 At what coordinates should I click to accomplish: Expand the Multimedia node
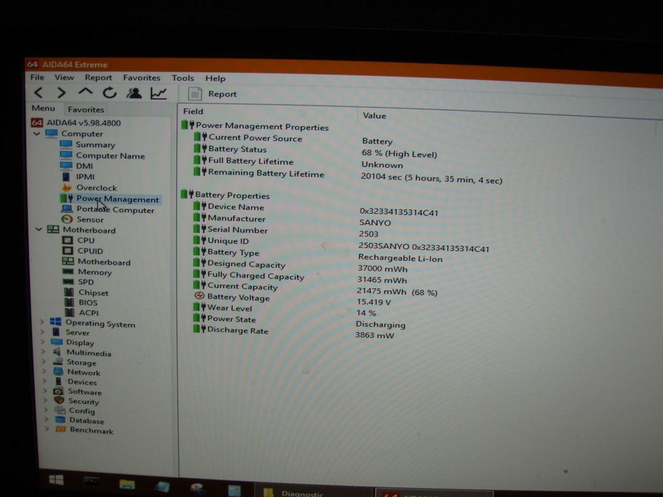43,351
